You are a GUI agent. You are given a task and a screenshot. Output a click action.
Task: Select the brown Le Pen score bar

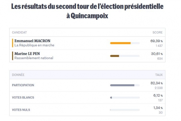tap(125, 56)
